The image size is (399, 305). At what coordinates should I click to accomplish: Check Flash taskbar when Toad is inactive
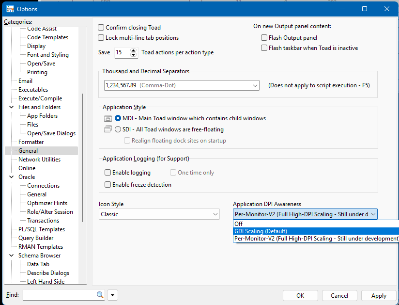click(x=264, y=48)
